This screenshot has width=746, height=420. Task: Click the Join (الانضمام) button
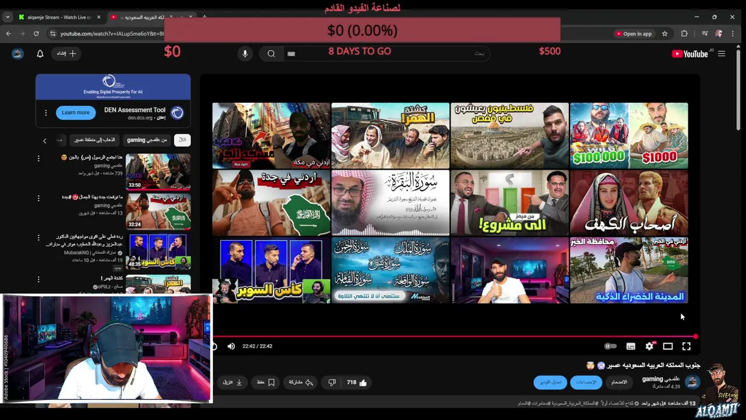click(x=619, y=382)
